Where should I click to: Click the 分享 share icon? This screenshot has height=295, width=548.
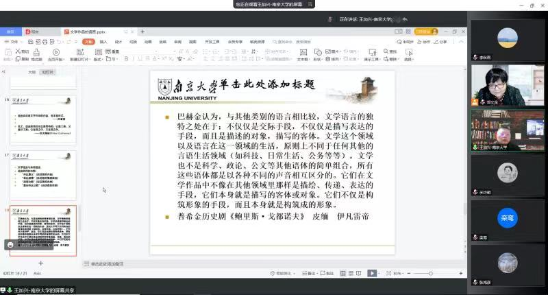(440, 41)
